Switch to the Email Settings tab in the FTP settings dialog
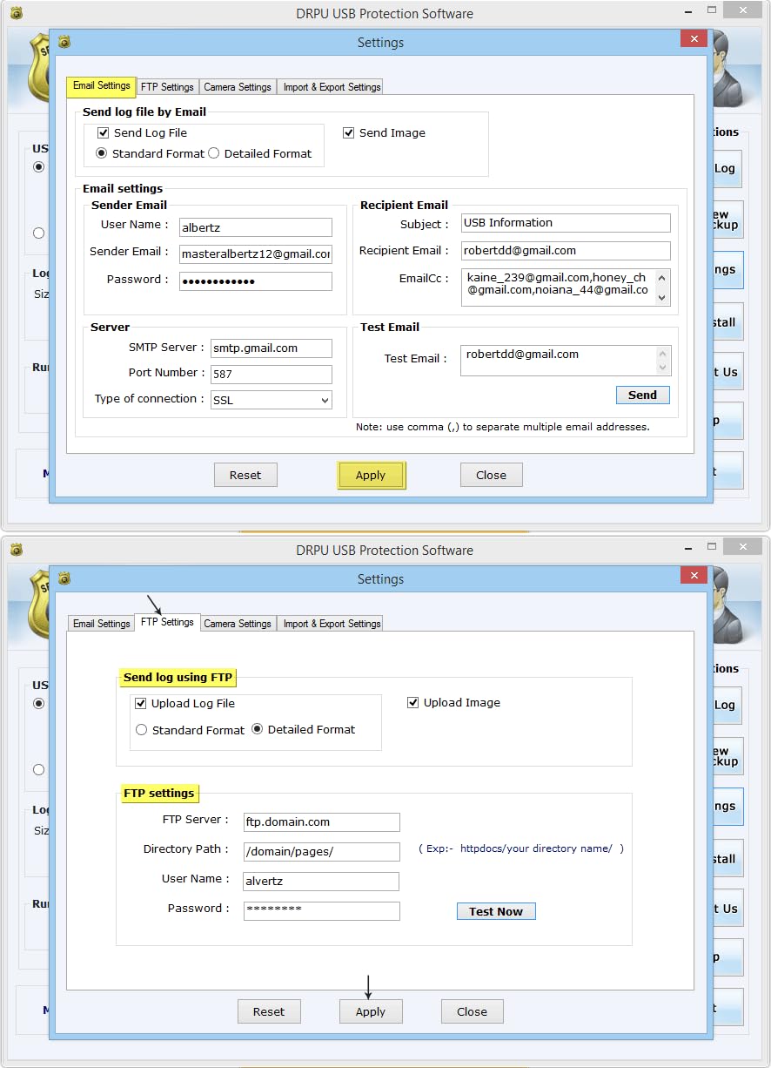This screenshot has height=1068, width=771. [x=102, y=624]
